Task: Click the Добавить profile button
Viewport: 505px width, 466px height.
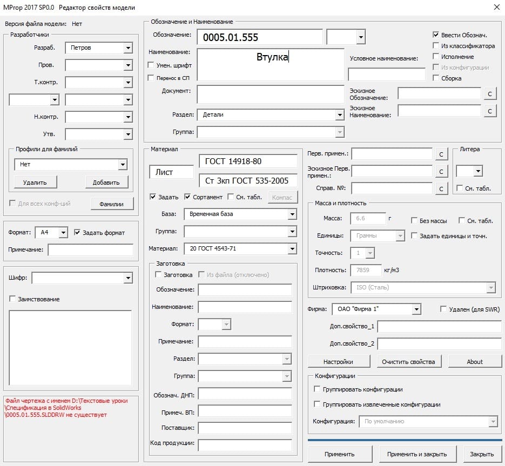Action: coord(106,183)
